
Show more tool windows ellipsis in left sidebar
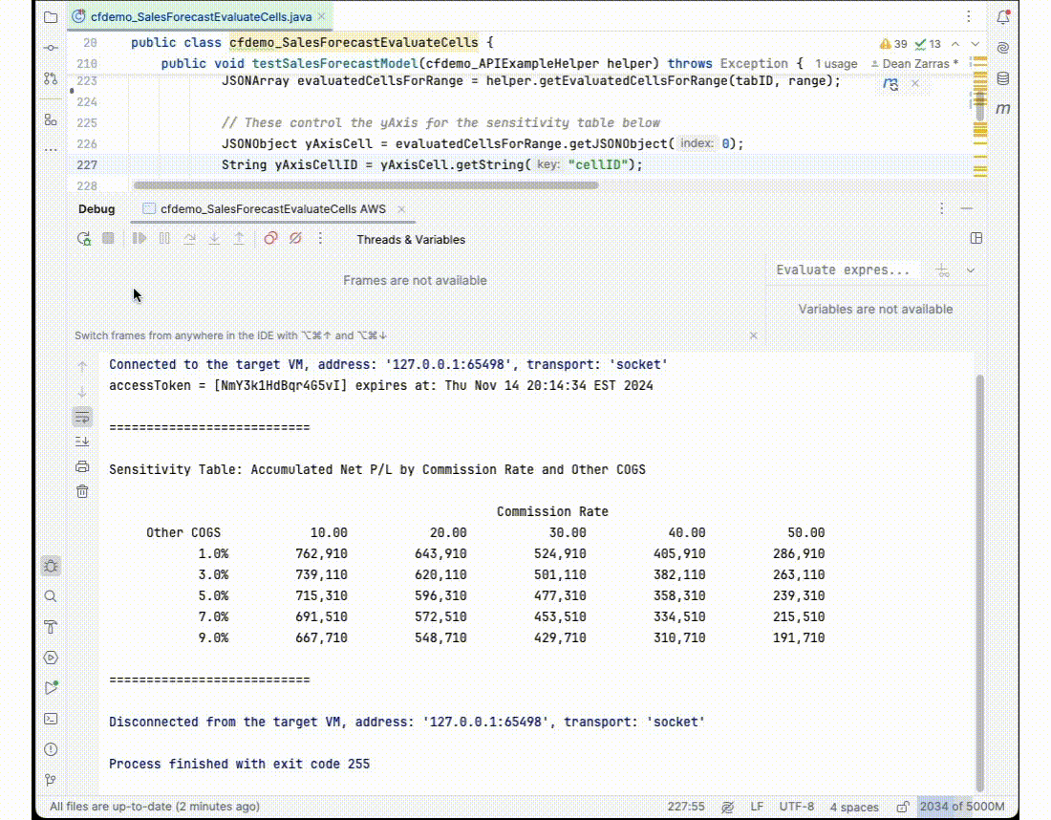pyautogui.click(x=51, y=149)
